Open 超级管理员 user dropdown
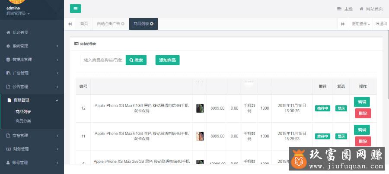The height and width of the screenshot is (174, 389). point(18,13)
